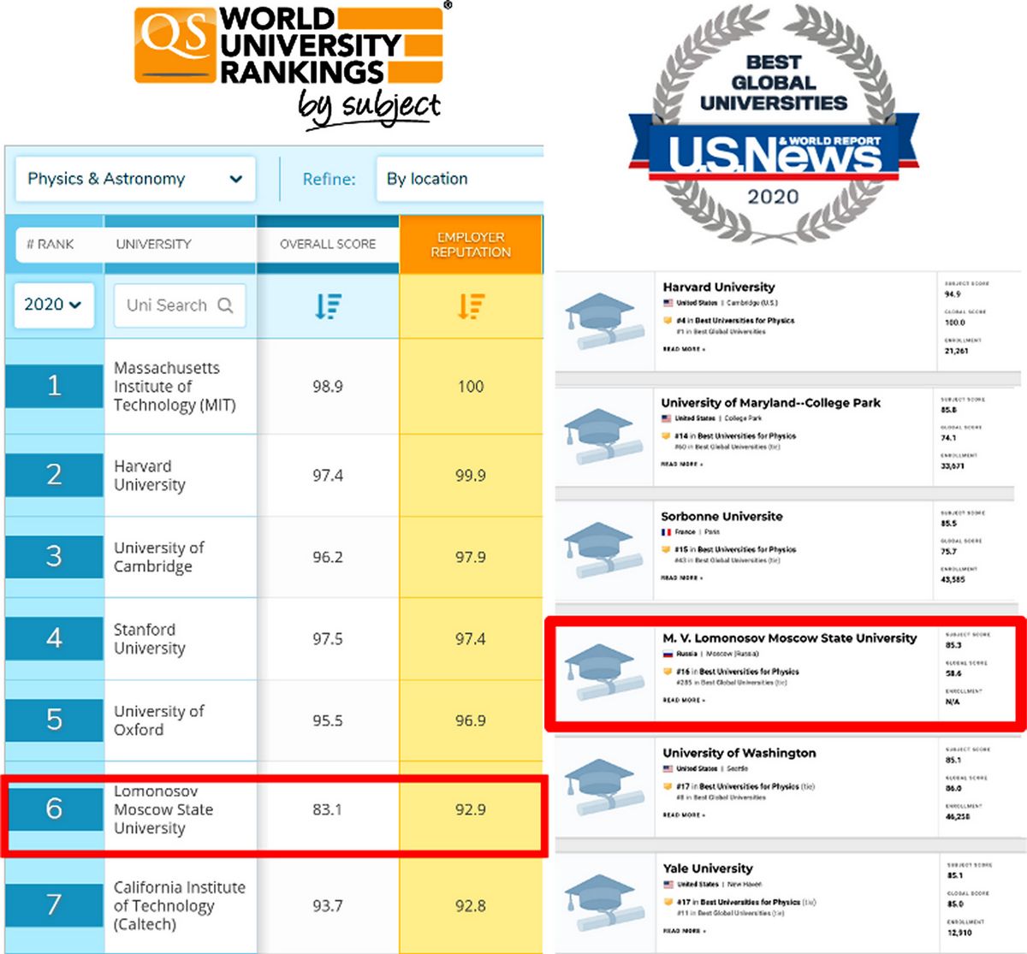Viewport: 1027px width, 954px height.
Task: Click employer reputation value 99.9
Action: (x=471, y=476)
